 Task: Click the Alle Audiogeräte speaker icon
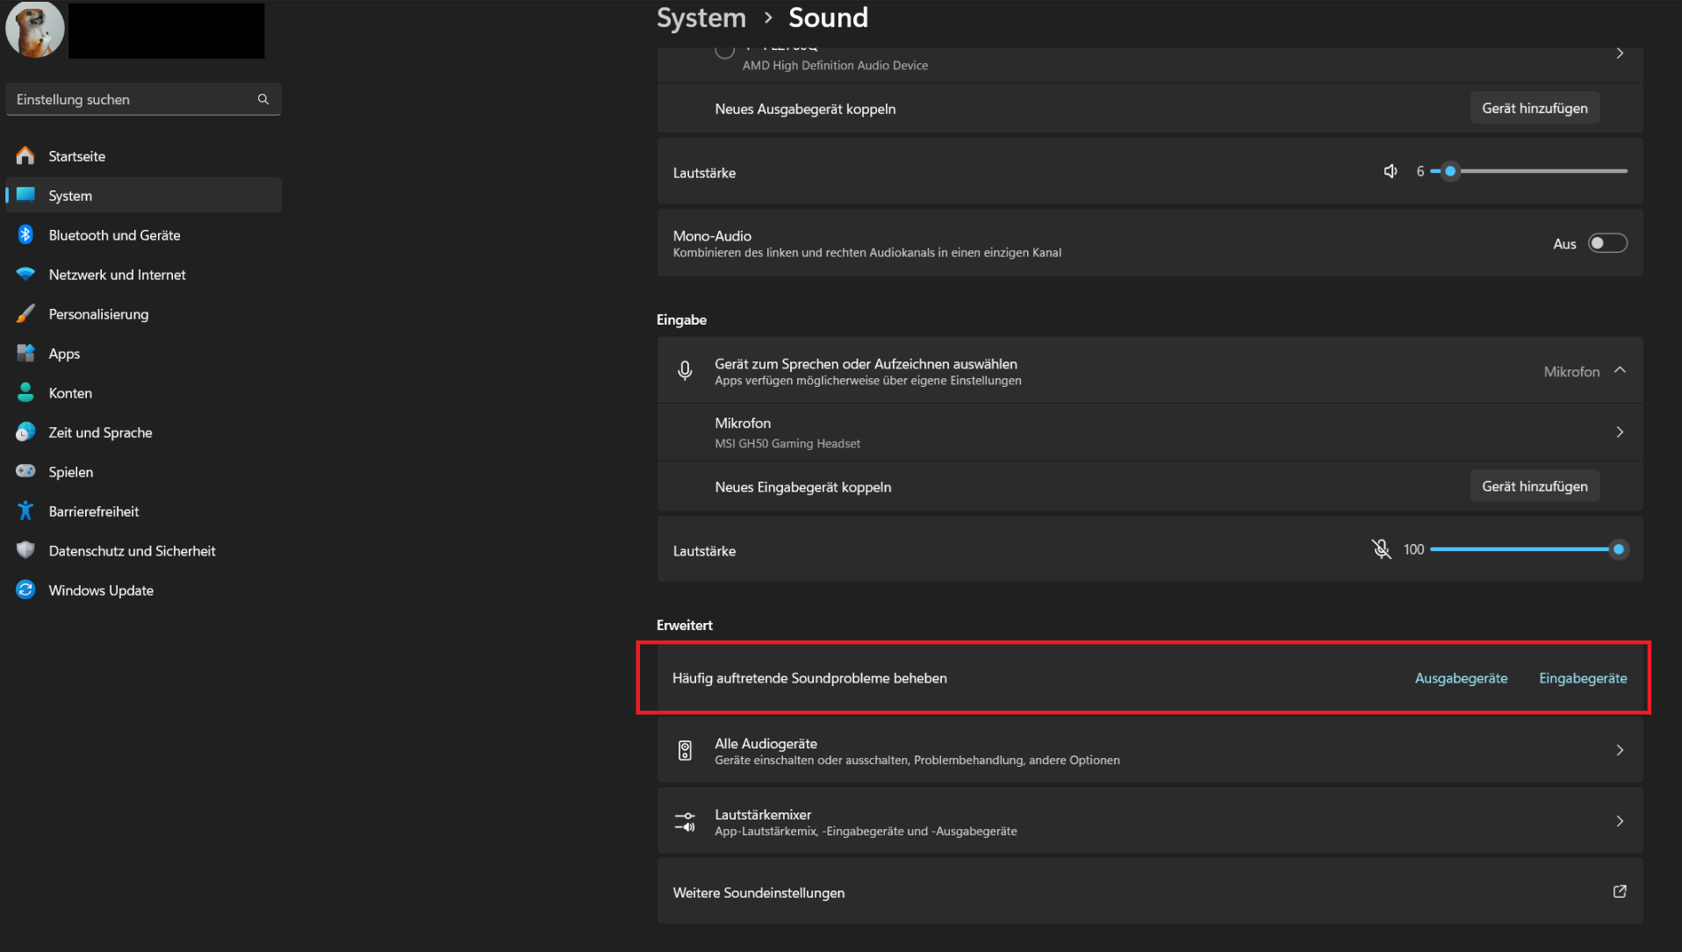pos(685,750)
